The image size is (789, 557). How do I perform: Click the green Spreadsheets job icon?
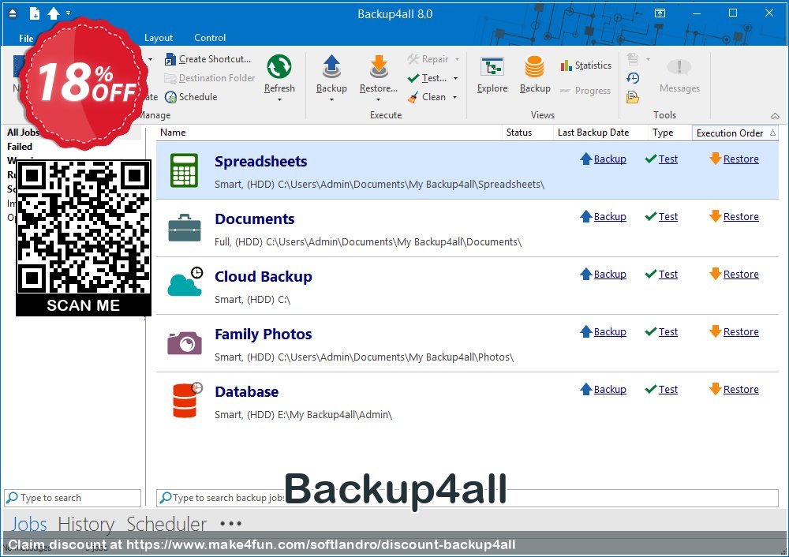(x=185, y=170)
